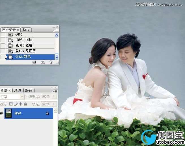Minimize the Layers panel
The height and width of the screenshot is (146, 185).
52,88
